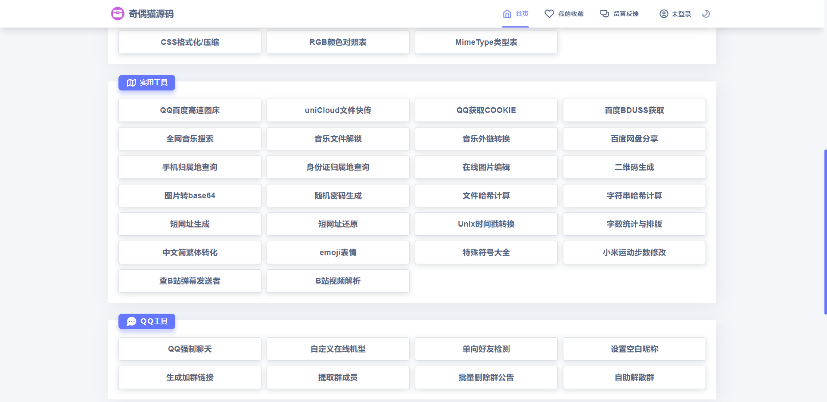Click the chat icon in QQ工具 tag
Image resolution: width=827 pixels, height=402 pixels.
131,321
